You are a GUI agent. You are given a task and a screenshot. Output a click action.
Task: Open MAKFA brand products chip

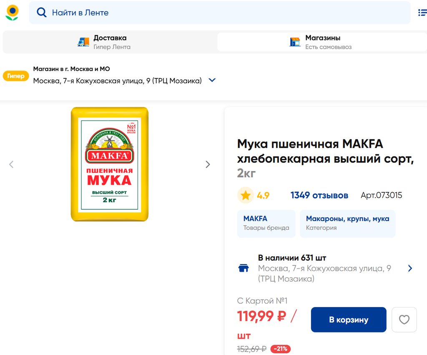click(x=266, y=223)
